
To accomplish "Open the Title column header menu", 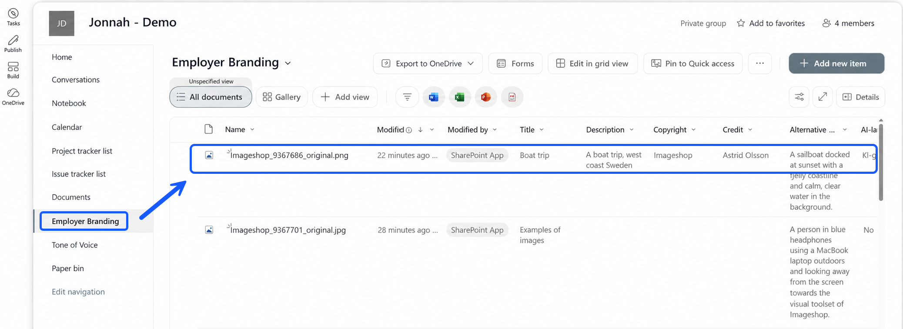I will click(x=542, y=130).
